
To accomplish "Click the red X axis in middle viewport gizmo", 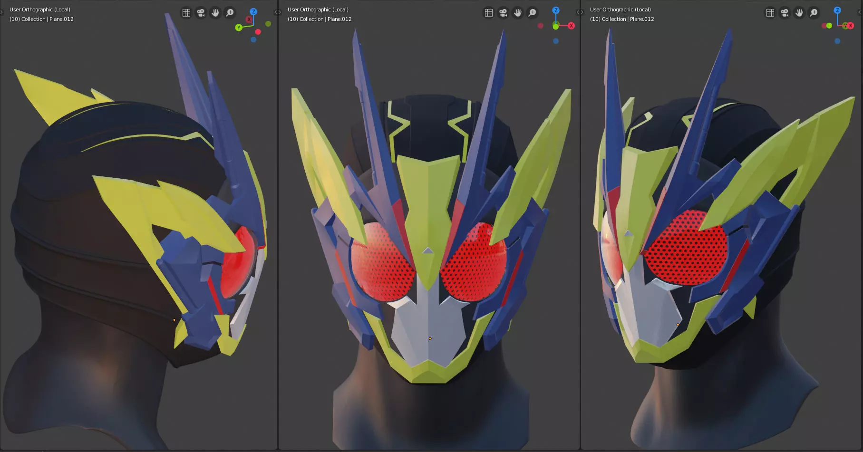I will tap(572, 26).
